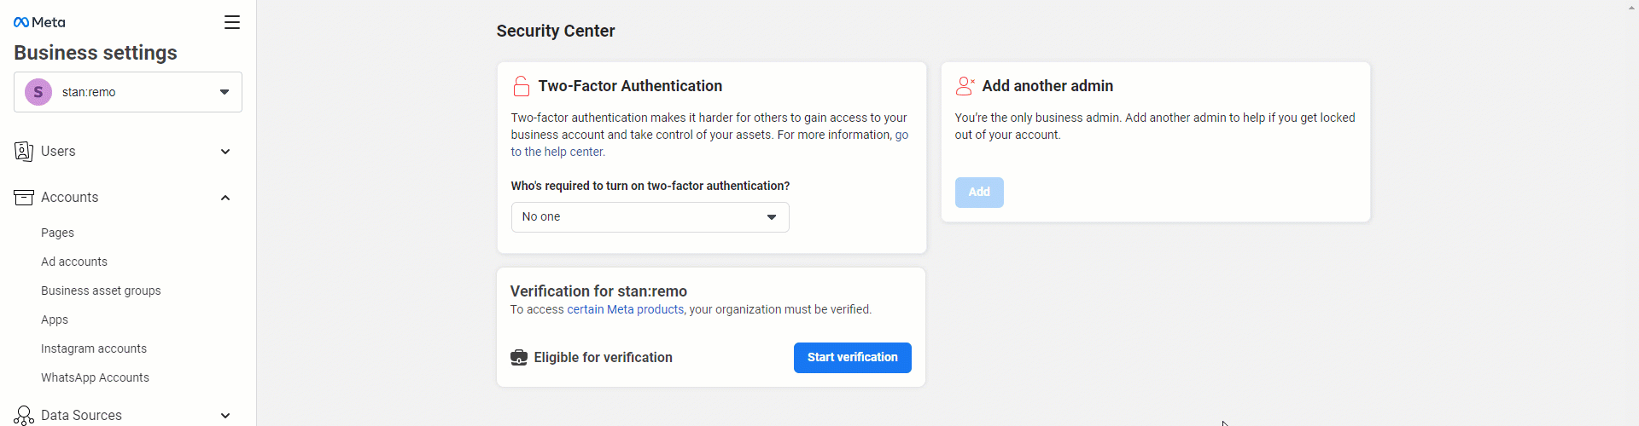The image size is (1639, 426).
Task: Follow the certain Meta products link
Action: click(x=626, y=310)
